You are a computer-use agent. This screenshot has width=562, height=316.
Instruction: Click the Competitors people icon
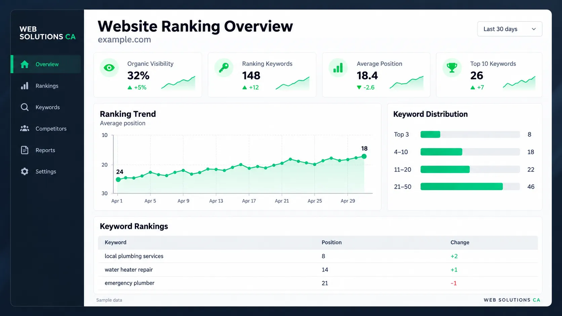click(25, 129)
